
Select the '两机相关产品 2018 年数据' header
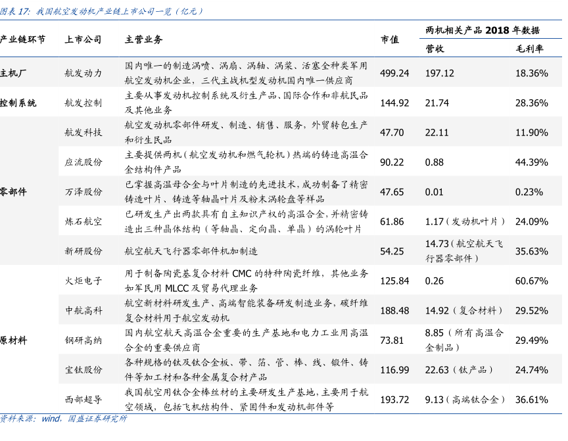483,30
